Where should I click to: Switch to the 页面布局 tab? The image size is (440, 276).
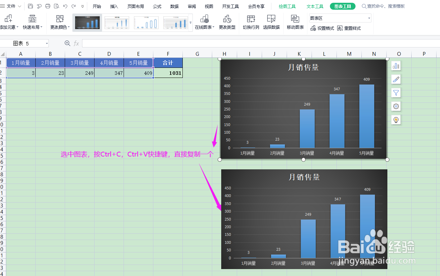pyautogui.click(x=136, y=6)
